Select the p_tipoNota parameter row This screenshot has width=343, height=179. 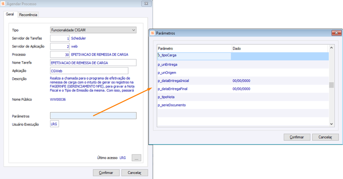(x=243, y=97)
